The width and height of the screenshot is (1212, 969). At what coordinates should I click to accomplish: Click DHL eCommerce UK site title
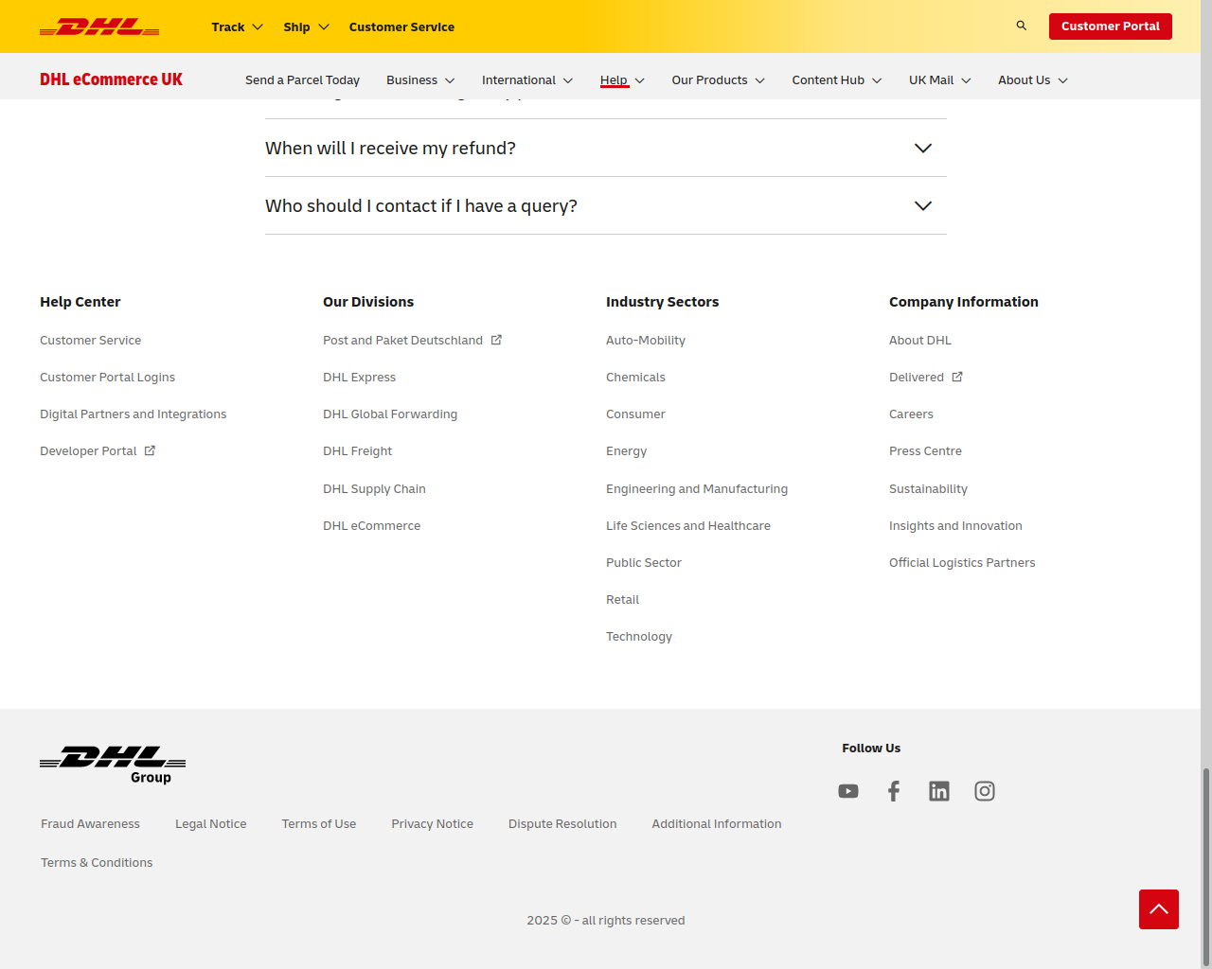point(111,79)
